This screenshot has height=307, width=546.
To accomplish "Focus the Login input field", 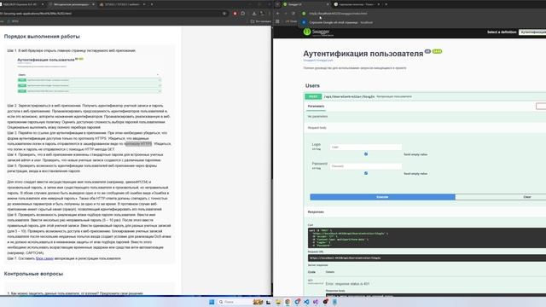I will tap(366, 148).
